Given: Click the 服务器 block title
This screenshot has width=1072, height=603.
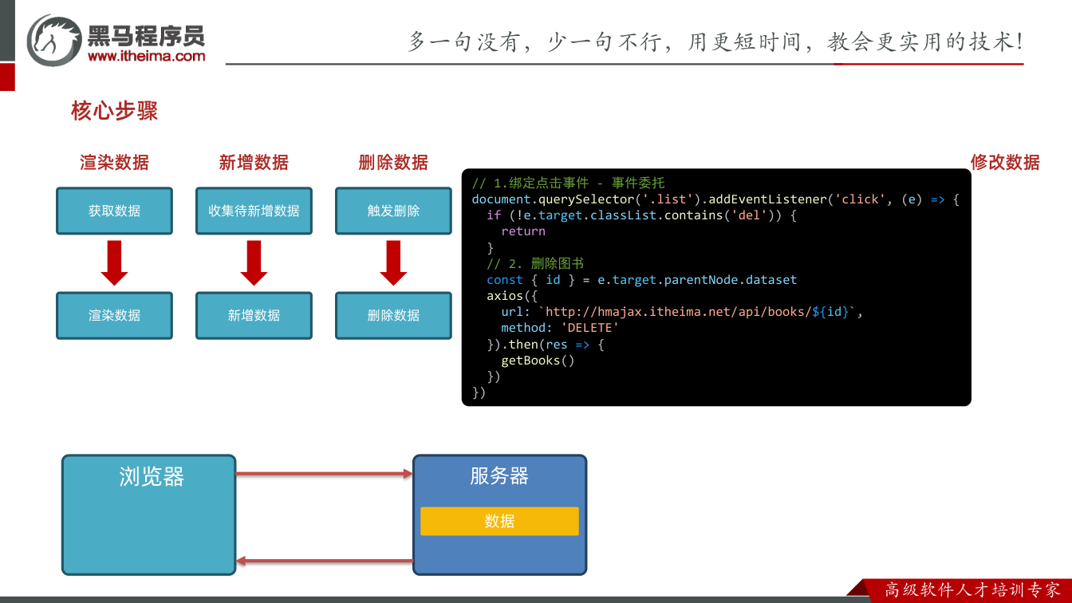Looking at the screenshot, I should tap(499, 476).
